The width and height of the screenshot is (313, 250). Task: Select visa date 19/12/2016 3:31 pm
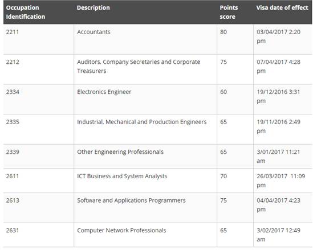278,96
